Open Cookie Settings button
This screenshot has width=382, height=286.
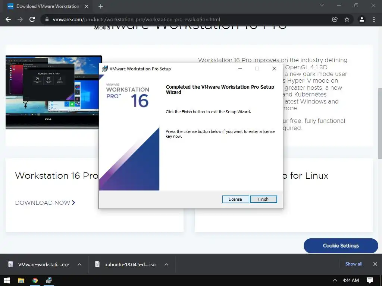pos(341,246)
